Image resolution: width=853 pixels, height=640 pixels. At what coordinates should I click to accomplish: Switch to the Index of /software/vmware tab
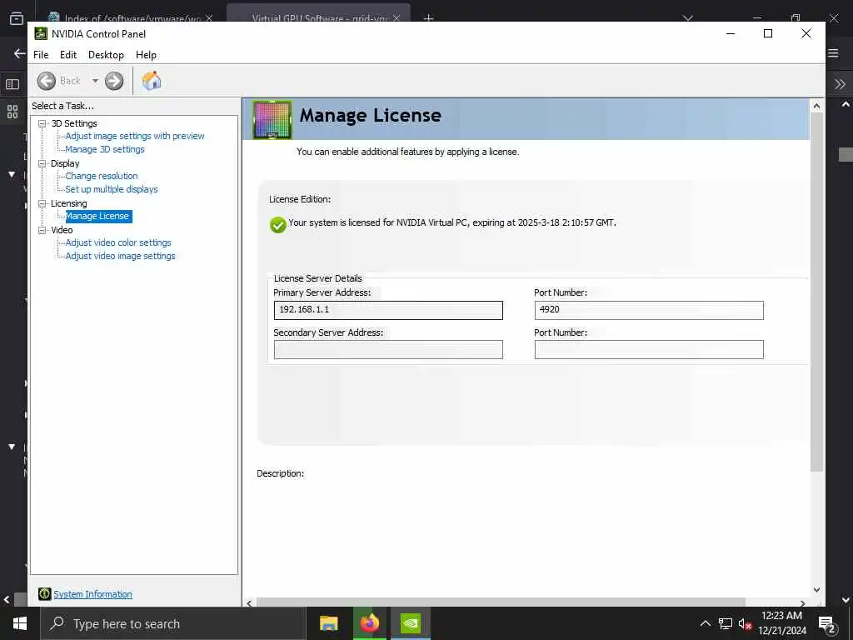pyautogui.click(x=131, y=18)
